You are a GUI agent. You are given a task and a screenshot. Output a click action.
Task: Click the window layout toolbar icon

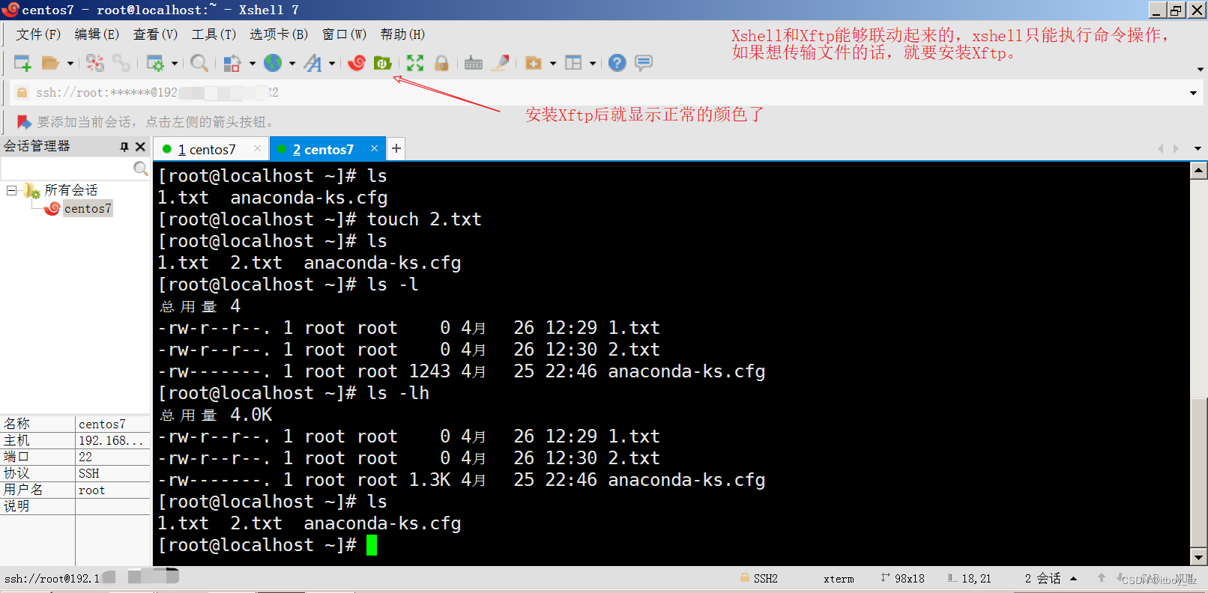coord(573,63)
